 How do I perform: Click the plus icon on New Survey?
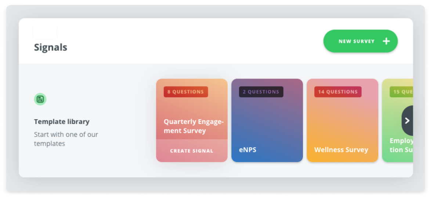click(x=386, y=41)
